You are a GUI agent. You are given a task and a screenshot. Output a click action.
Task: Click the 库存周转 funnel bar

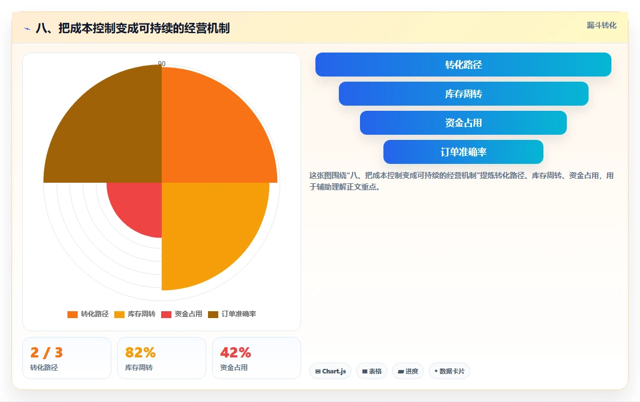(463, 94)
